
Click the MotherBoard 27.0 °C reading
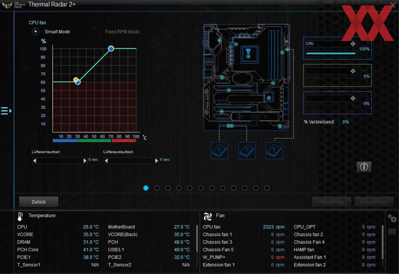tap(182, 227)
